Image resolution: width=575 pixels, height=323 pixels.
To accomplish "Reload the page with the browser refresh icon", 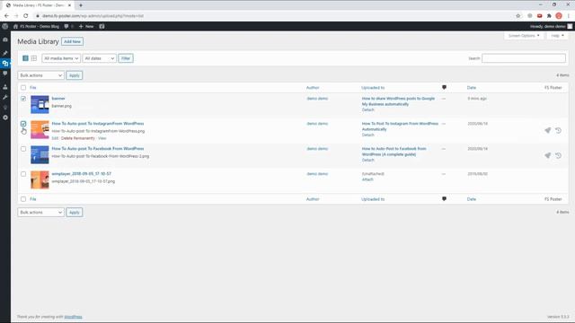I will point(26,16).
